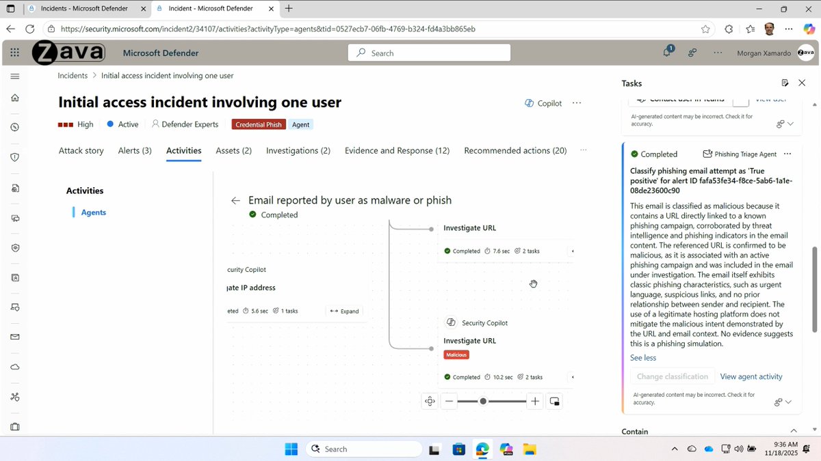Go to Home in Defender sidebar

pos(15,98)
